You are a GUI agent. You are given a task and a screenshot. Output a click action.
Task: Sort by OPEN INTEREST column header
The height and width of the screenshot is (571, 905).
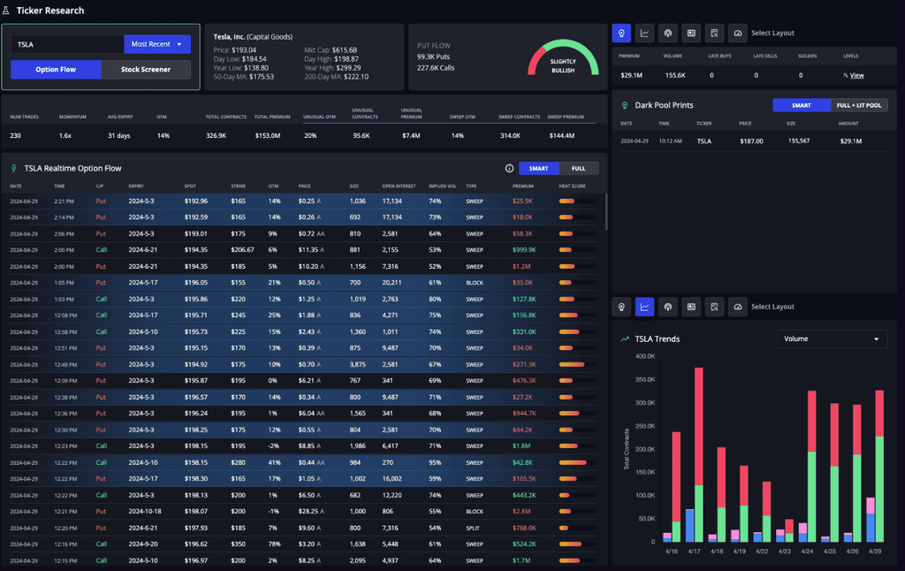399,187
